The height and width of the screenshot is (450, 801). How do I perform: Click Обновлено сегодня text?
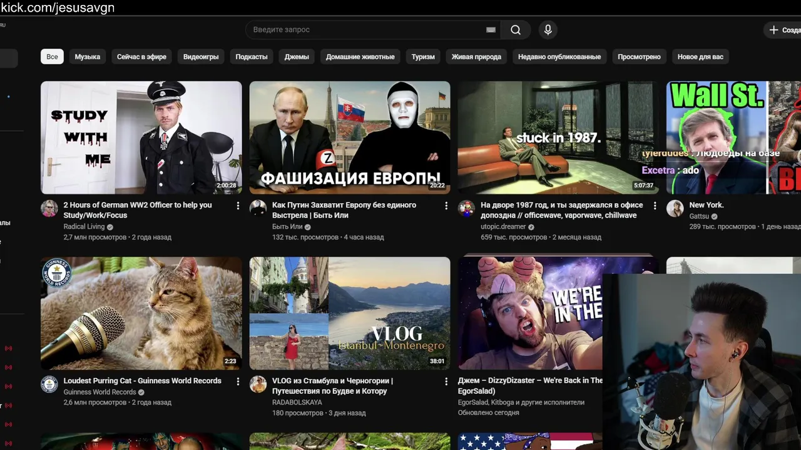[488, 413]
